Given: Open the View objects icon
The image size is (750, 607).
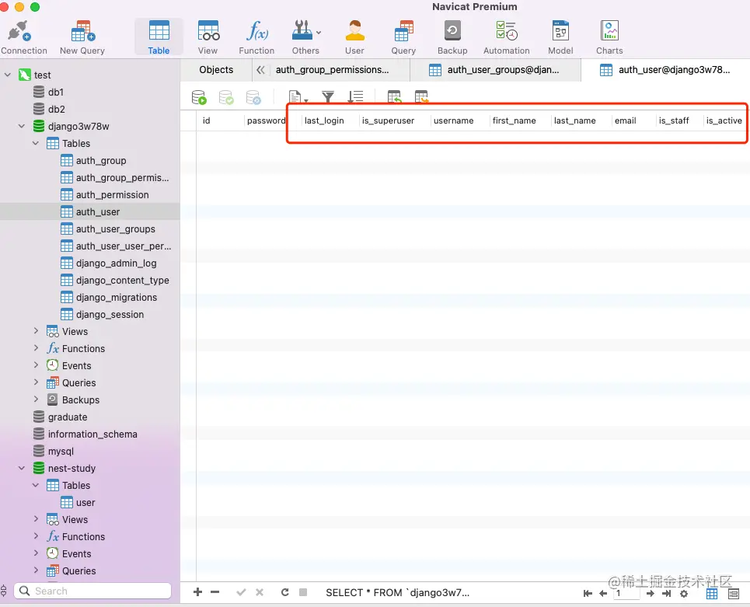Looking at the screenshot, I should pyautogui.click(x=208, y=37).
